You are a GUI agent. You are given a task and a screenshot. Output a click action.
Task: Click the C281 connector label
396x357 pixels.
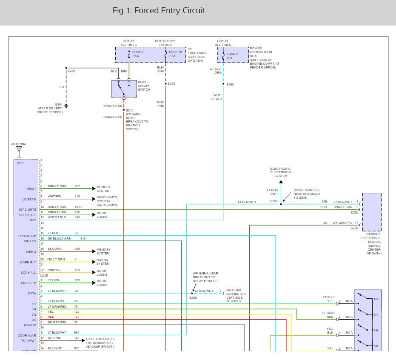(355, 212)
